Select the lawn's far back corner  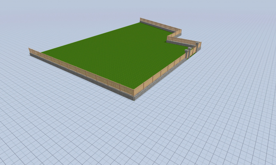tap(140, 23)
